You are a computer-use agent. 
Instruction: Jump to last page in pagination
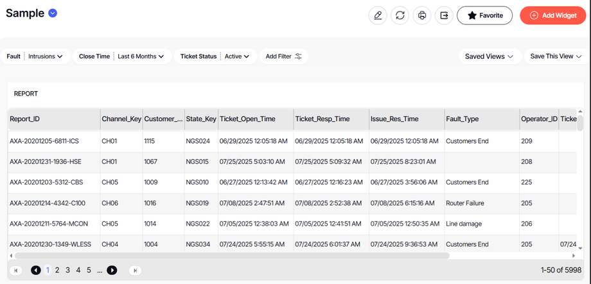(135, 271)
